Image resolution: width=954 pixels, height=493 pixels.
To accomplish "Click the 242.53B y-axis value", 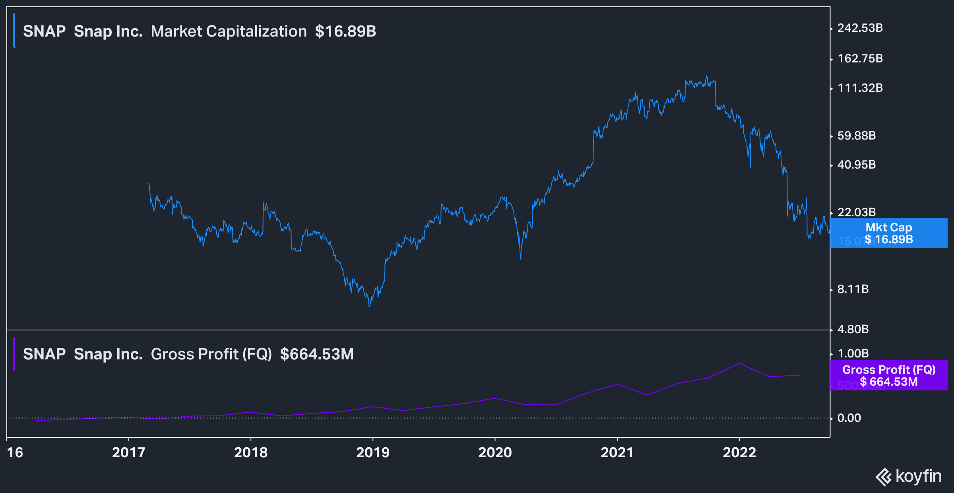I will tap(860, 28).
